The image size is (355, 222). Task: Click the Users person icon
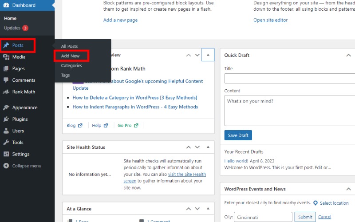(6, 131)
